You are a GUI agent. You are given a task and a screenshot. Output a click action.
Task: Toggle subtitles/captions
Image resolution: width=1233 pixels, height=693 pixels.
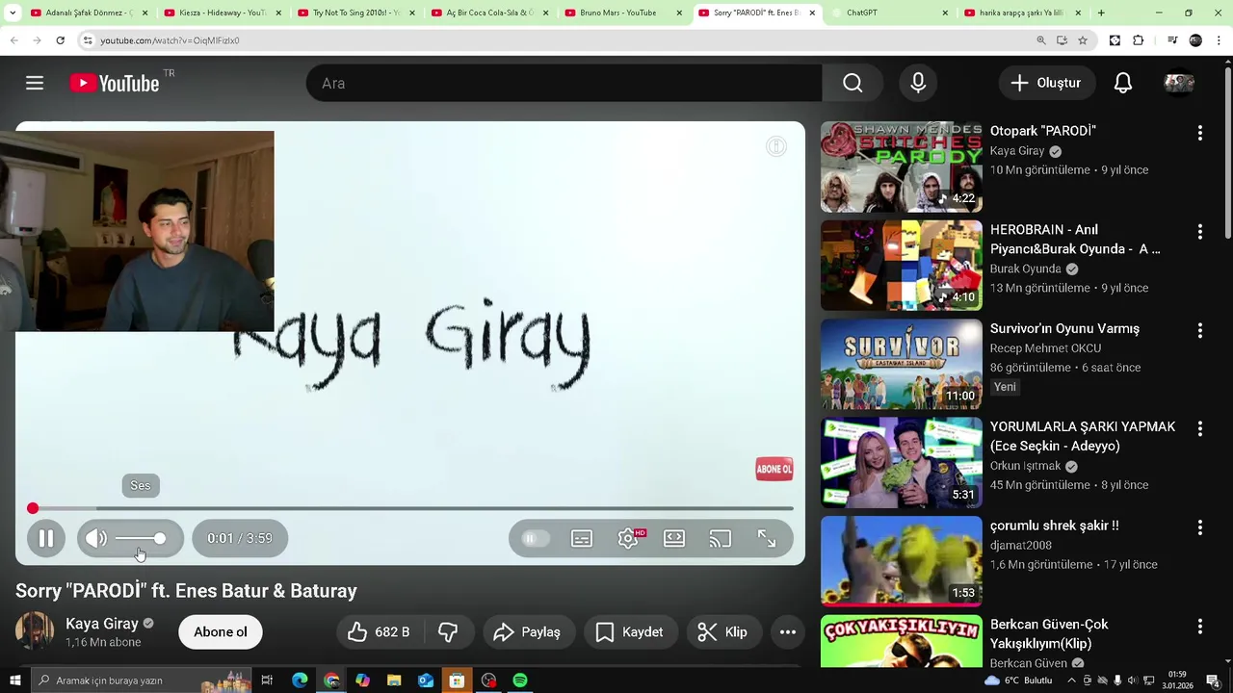pyautogui.click(x=582, y=538)
